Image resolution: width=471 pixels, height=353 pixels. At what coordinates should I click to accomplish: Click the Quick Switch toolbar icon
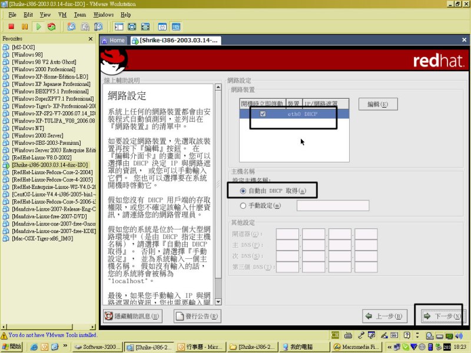coord(145,26)
